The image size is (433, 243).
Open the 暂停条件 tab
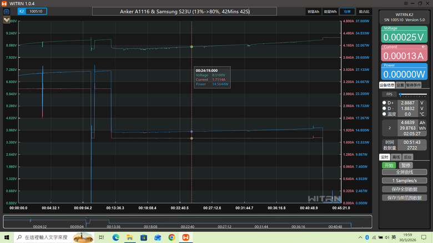[414, 85]
